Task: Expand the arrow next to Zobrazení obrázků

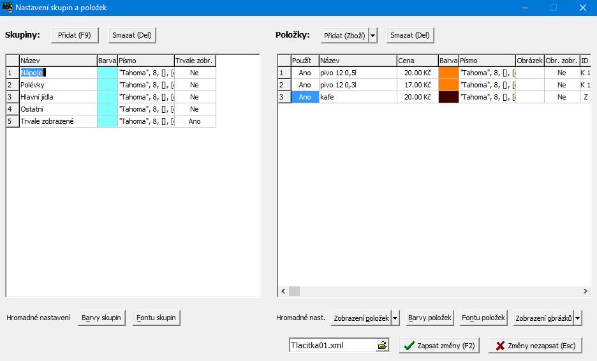Action: [x=578, y=318]
